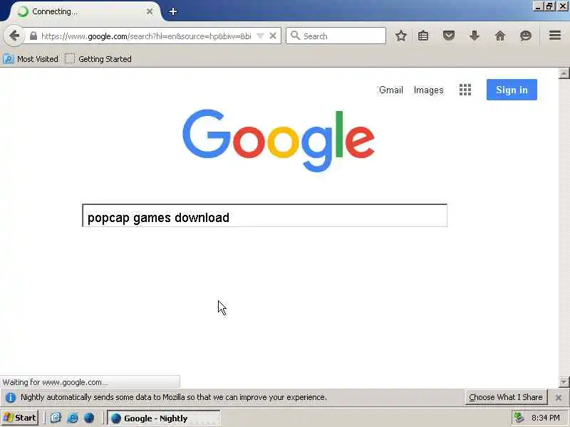Click the popcap games download search box
The width and height of the screenshot is (570, 427).
[x=264, y=216]
